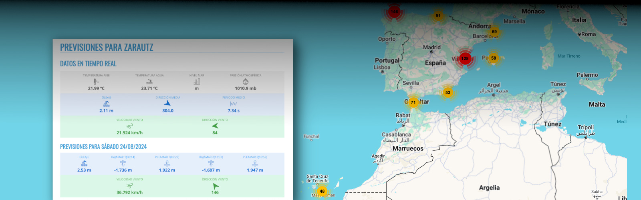
Task: Open the red map cluster marker 128
Action: click(x=465, y=58)
